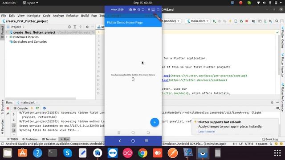The width and height of the screenshot is (285, 160).
Task: Click the up arrow in console gutter
Action: [x=14, y=114]
